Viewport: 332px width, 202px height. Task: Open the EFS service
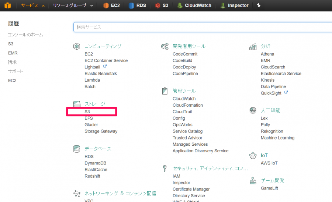tap(89, 118)
